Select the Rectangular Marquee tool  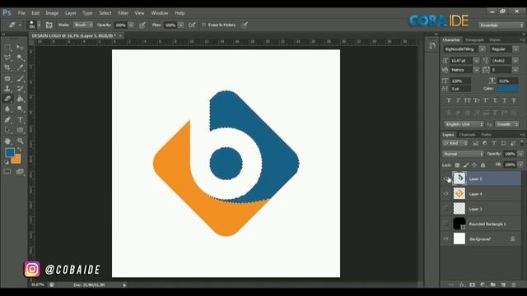coord(7,48)
